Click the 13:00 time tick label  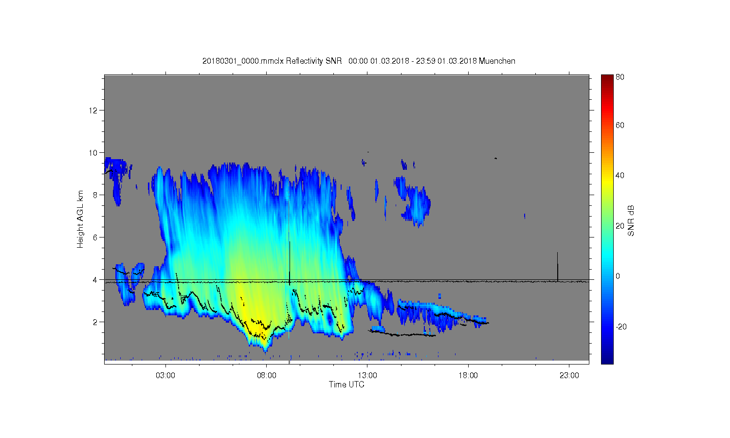pos(367,375)
